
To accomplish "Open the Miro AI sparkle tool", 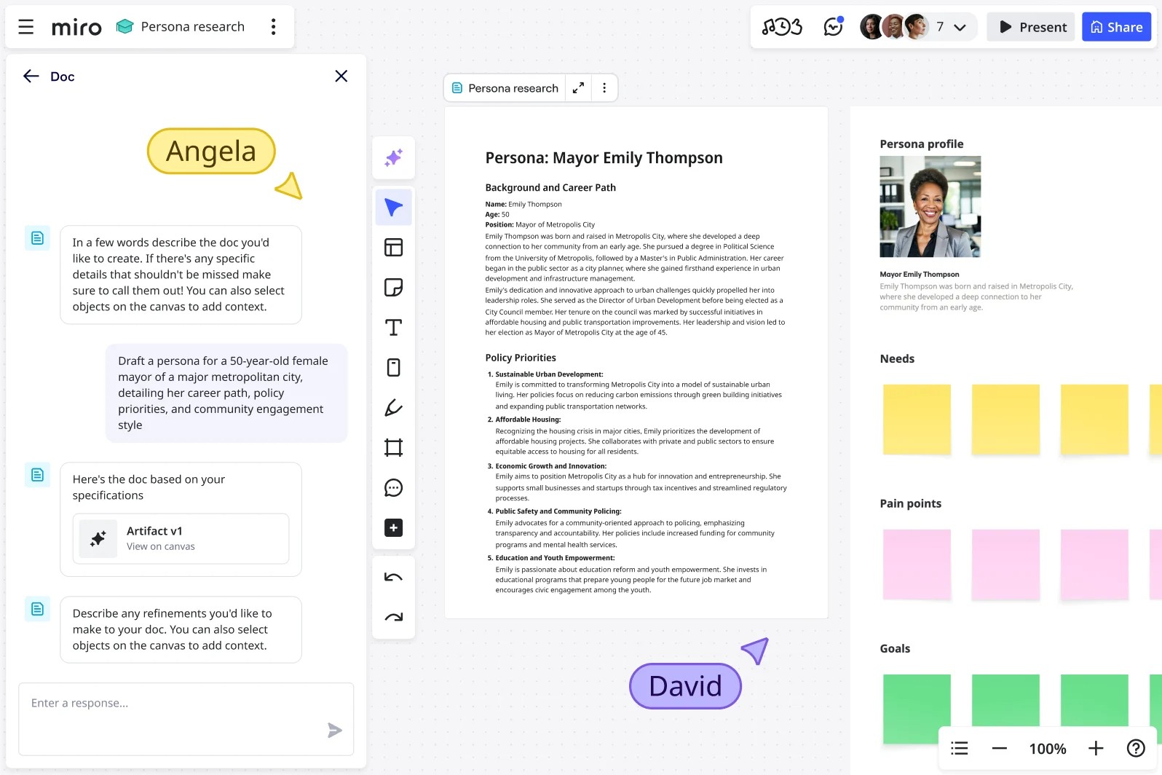I will (x=393, y=157).
